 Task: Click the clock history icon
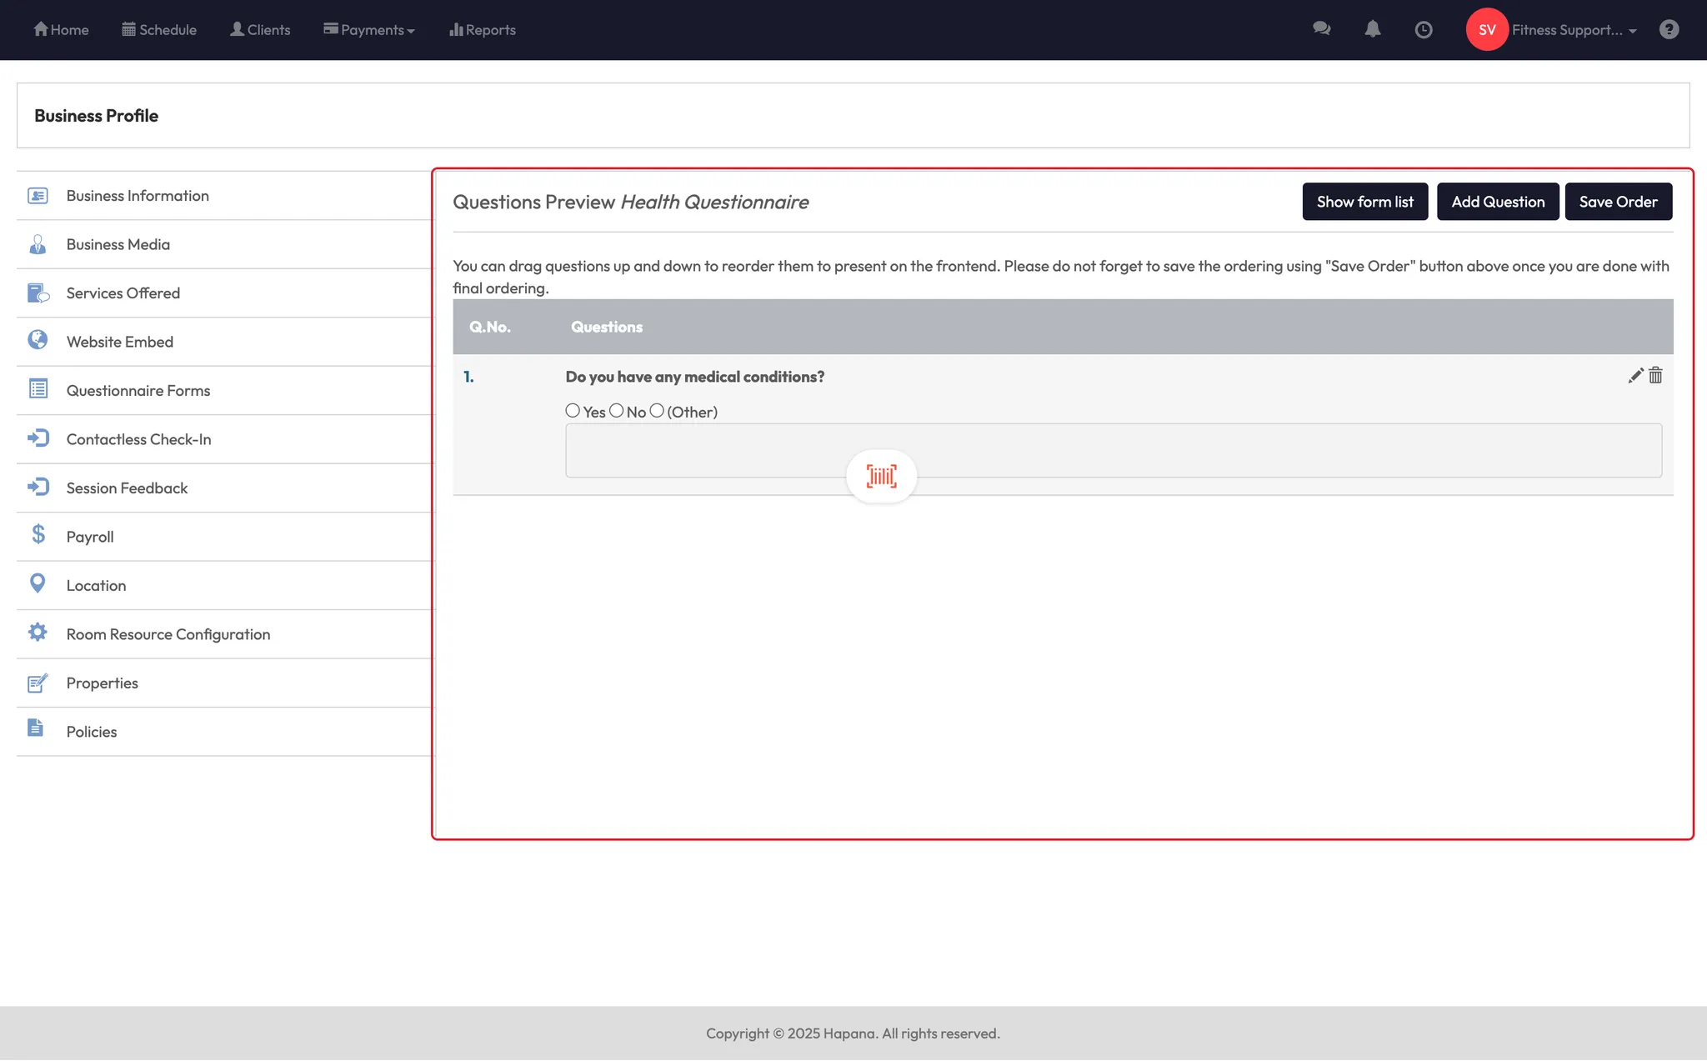(1424, 30)
